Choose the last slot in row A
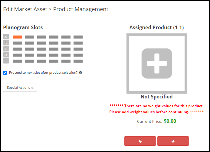Viewport: 210px width, 152px height. 78,37
